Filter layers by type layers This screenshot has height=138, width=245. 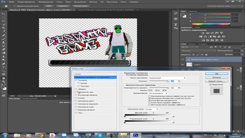pos(220,47)
